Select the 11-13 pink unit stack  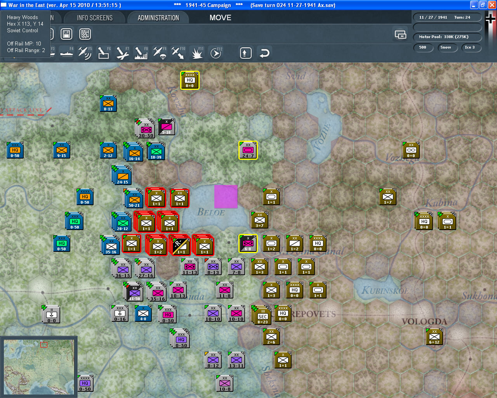[189, 267]
